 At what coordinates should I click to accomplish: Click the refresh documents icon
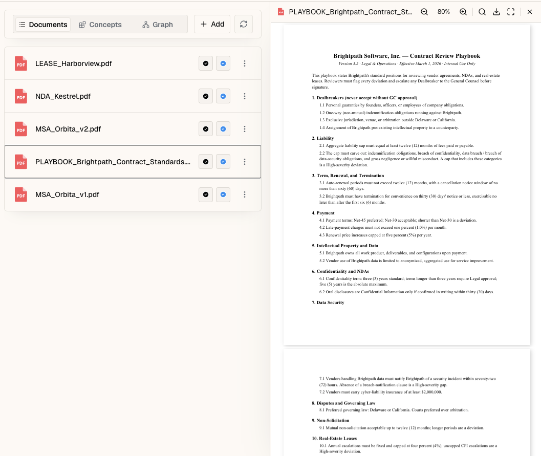tap(244, 24)
